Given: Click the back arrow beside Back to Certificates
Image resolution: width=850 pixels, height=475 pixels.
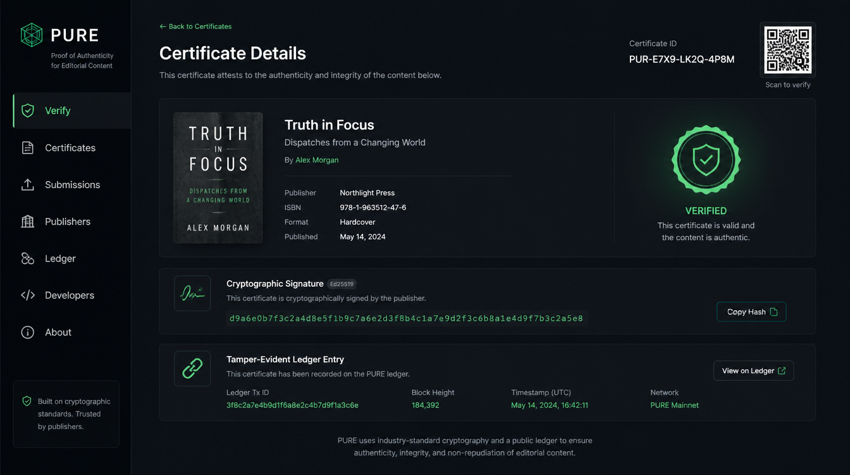Looking at the screenshot, I should coord(163,27).
